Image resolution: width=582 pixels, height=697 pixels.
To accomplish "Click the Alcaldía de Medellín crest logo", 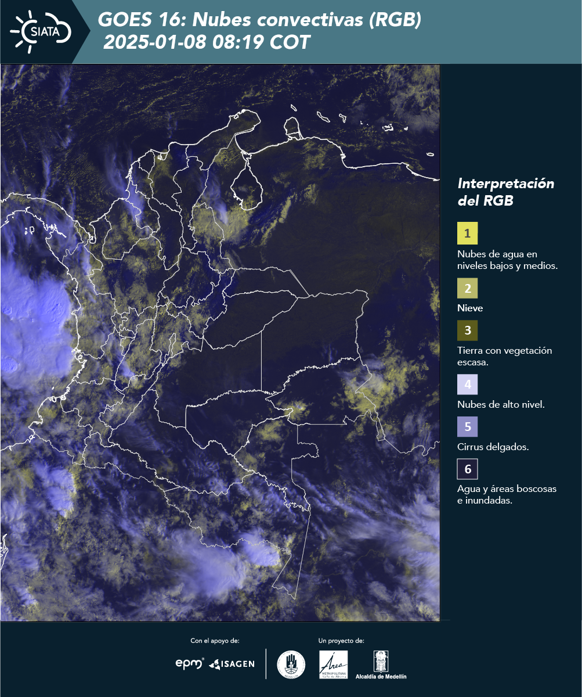I will pos(381,665).
